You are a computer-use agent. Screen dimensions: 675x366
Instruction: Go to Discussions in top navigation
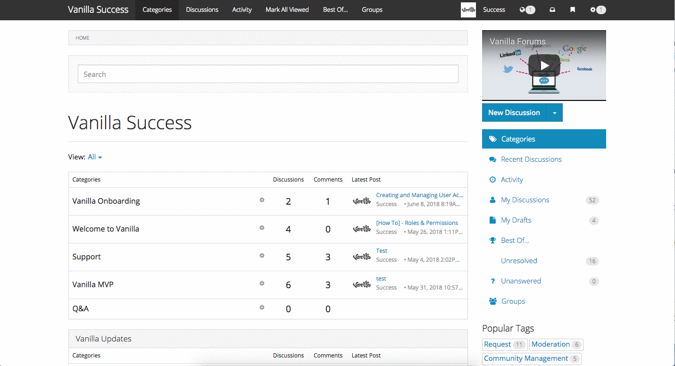pos(202,10)
